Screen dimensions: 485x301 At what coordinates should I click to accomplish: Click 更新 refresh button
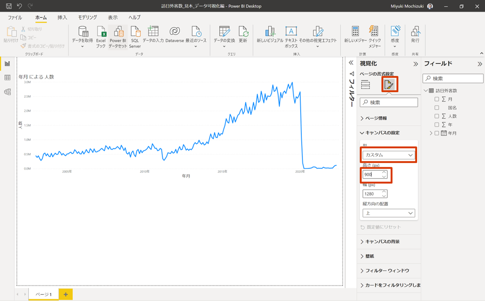pos(243,35)
